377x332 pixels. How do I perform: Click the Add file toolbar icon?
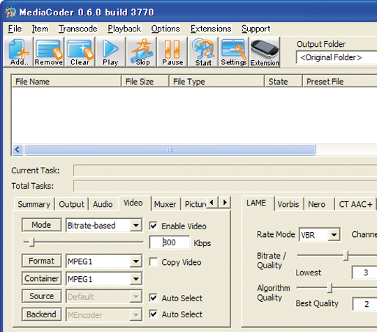point(18,52)
